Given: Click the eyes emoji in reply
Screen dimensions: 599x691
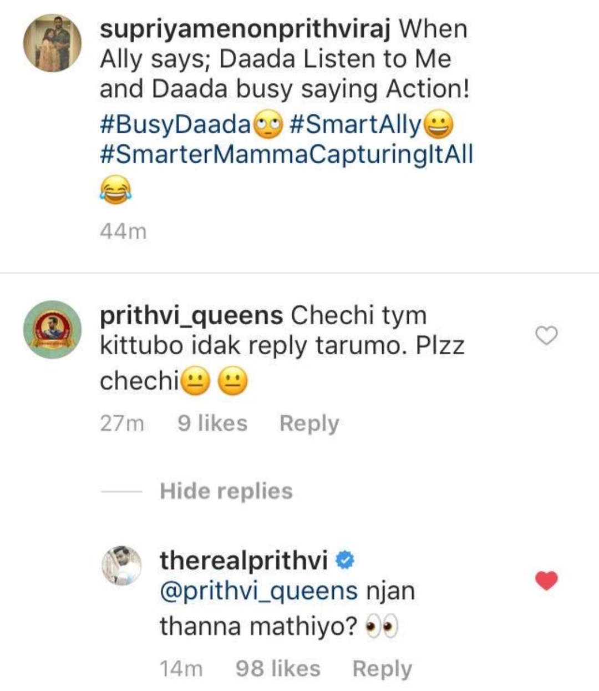Looking at the screenshot, I should coord(383,628).
